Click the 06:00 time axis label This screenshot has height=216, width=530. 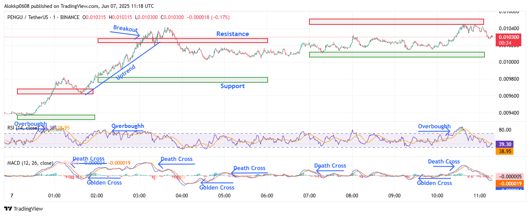click(x=267, y=196)
